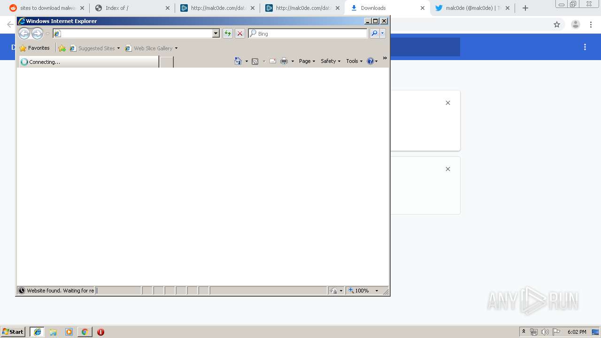This screenshot has width=601, height=338.
Task: Switch to Chrome Downloads tab
Action: click(387, 8)
